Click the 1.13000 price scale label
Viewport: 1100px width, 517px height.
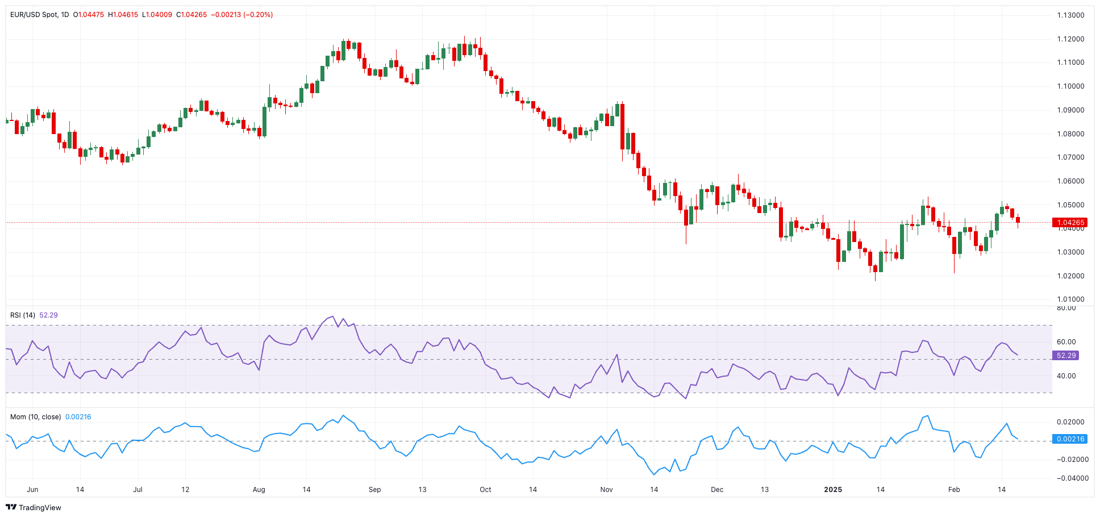(1070, 15)
